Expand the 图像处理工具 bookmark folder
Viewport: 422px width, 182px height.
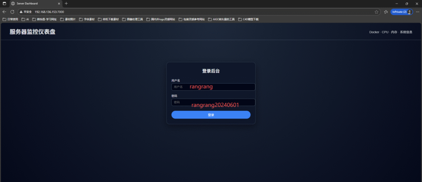coord(132,19)
